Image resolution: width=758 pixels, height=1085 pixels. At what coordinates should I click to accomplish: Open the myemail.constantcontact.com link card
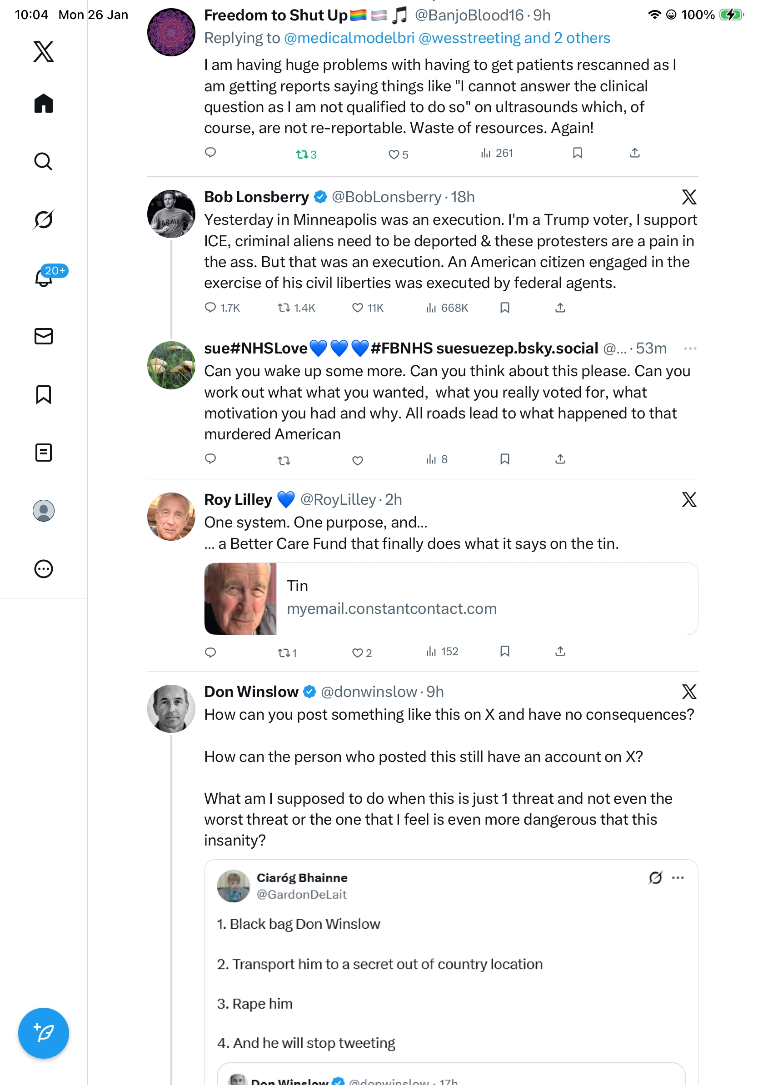tap(451, 599)
